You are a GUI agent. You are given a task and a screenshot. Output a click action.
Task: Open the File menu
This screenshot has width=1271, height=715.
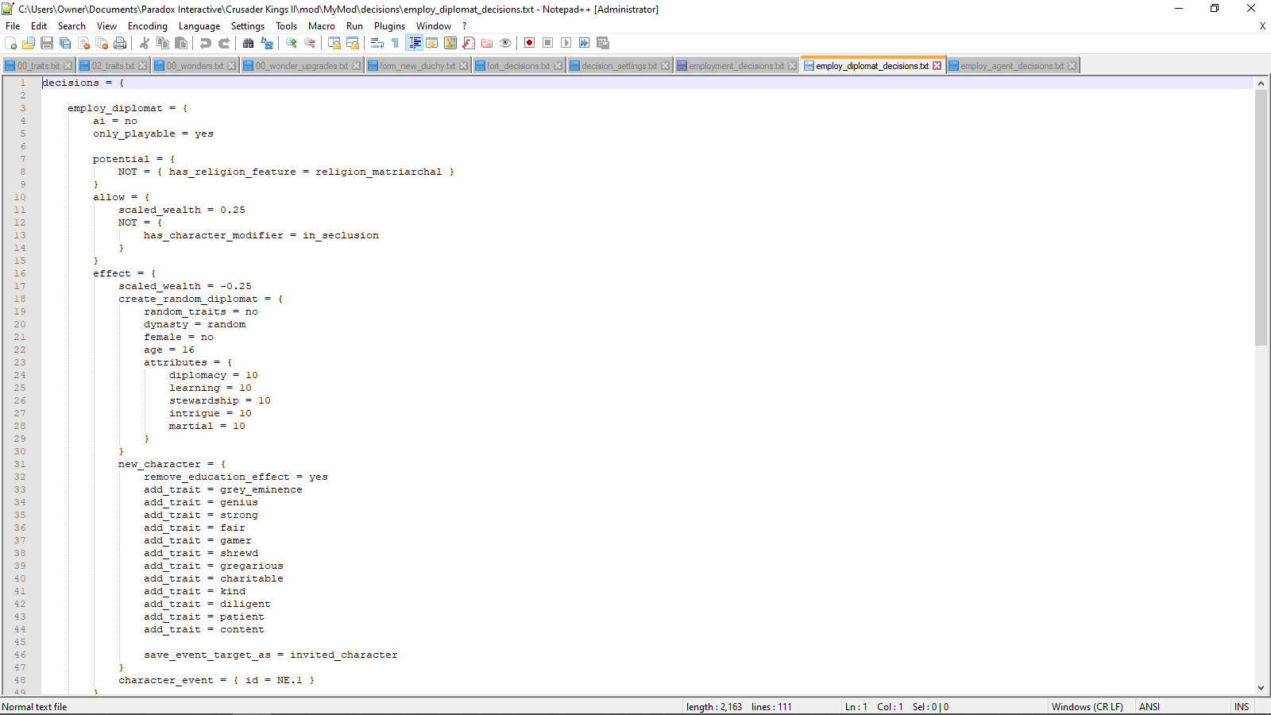(x=13, y=26)
